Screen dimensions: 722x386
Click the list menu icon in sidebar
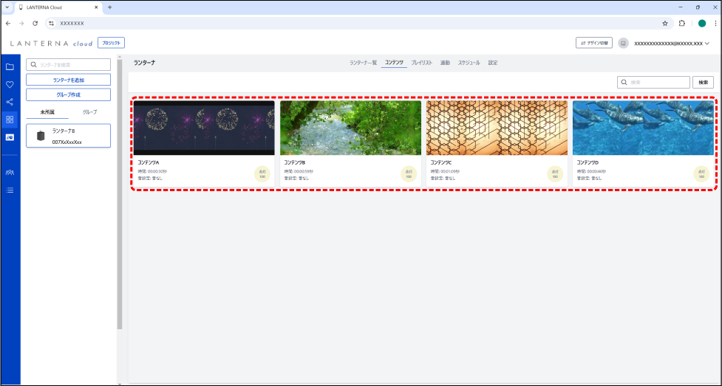click(x=10, y=190)
